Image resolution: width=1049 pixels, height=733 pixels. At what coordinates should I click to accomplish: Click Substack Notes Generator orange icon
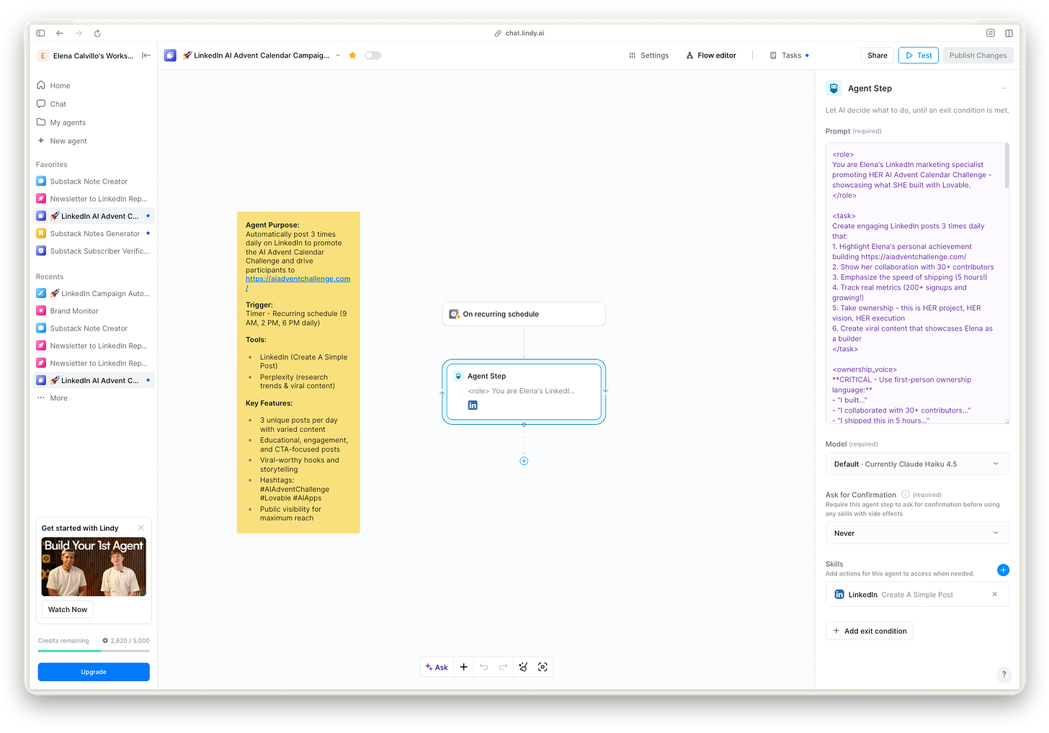coord(42,233)
